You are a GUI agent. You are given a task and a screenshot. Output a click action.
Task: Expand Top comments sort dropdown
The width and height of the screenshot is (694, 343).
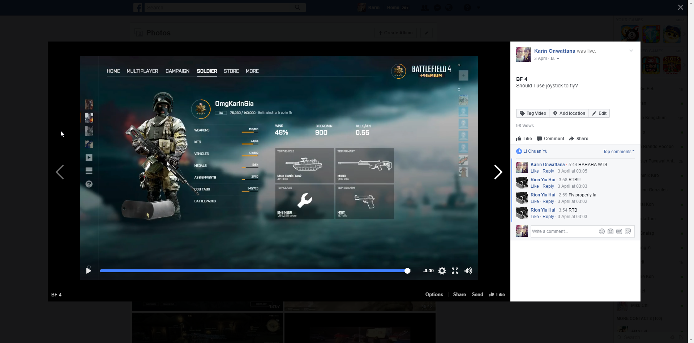[619, 152]
